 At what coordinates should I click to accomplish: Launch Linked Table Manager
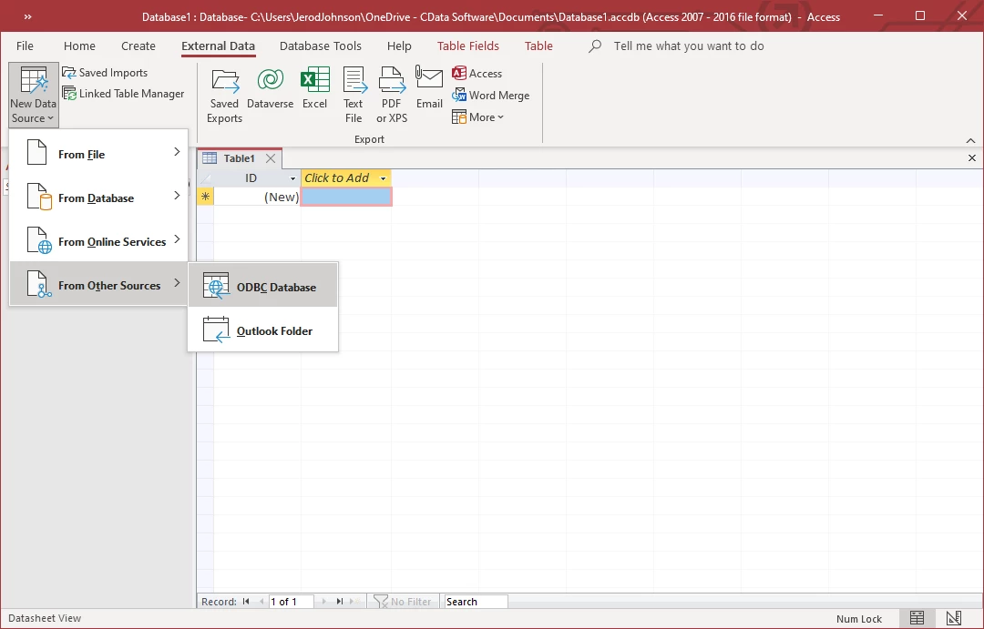click(123, 94)
